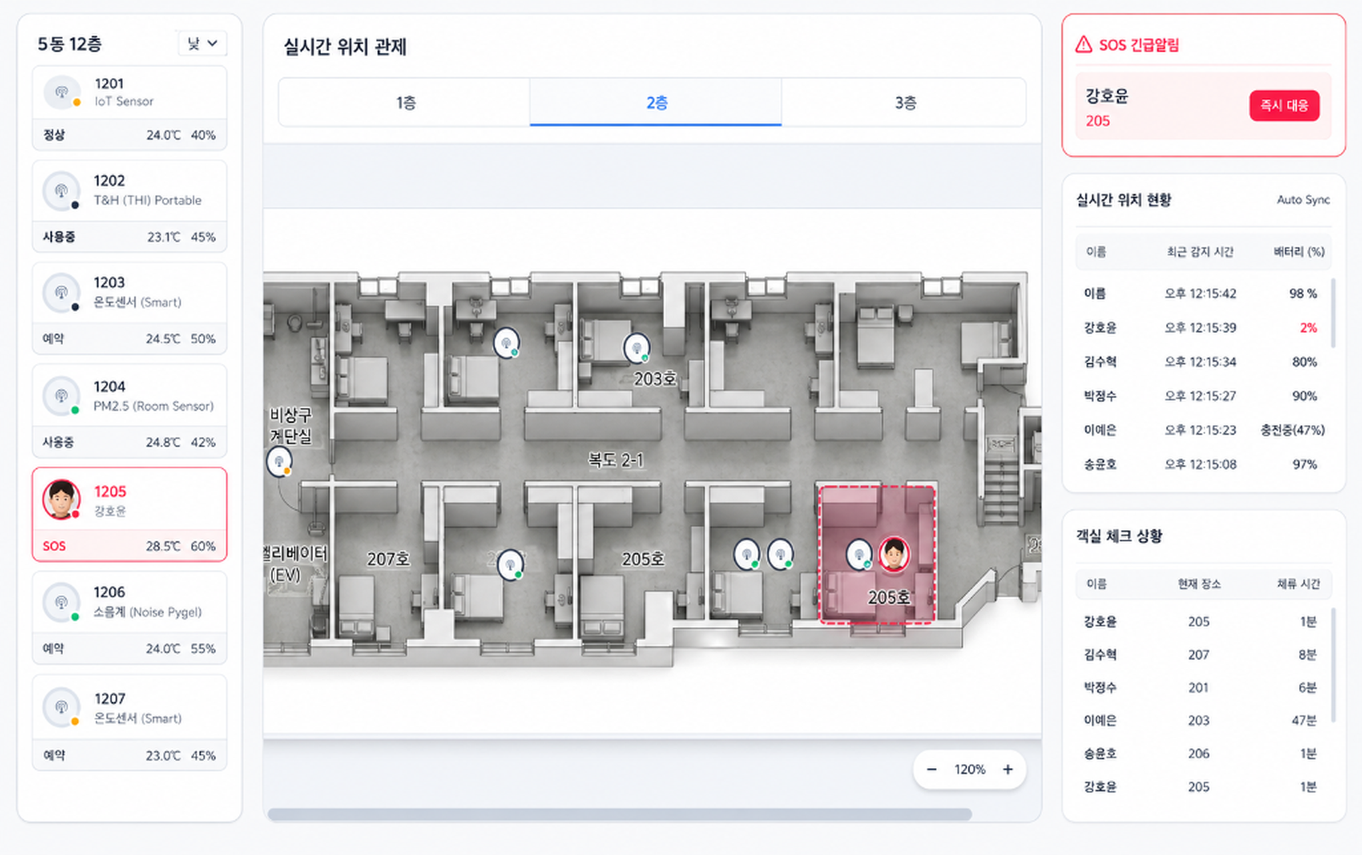This screenshot has width=1362, height=855.
Task: Click the horizontal scrollbar under the floor map
Action: pos(619,814)
